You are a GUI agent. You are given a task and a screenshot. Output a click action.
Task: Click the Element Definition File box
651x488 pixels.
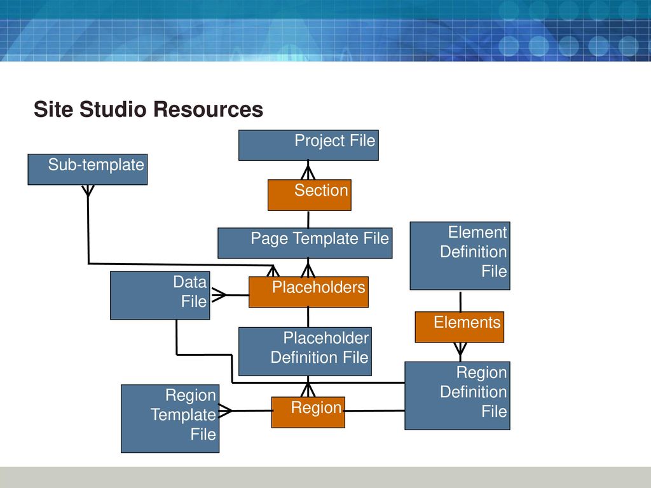tap(460, 255)
